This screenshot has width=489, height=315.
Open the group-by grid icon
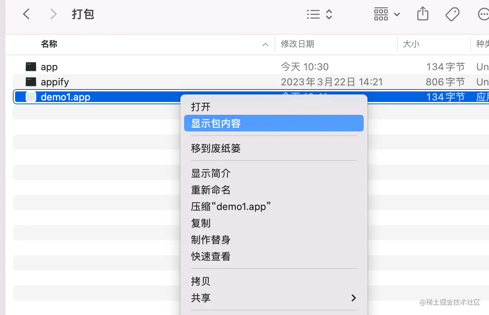pos(381,14)
